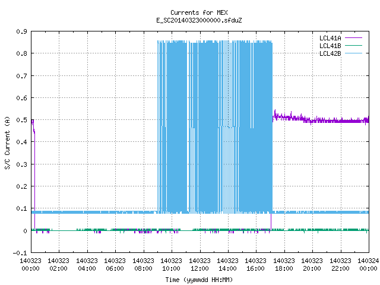Click the y-axis label 'S/C Current (A)'
Viewport: 380px width, 285px height.
coord(7,142)
